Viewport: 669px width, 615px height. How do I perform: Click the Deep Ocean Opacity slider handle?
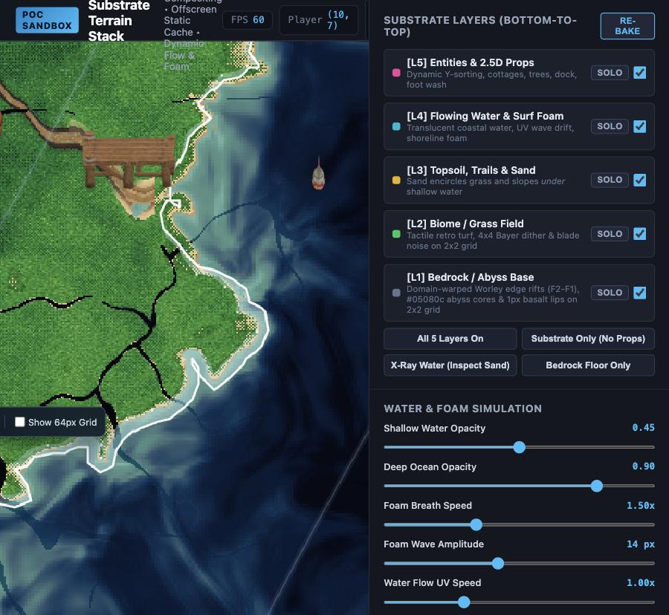596,486
